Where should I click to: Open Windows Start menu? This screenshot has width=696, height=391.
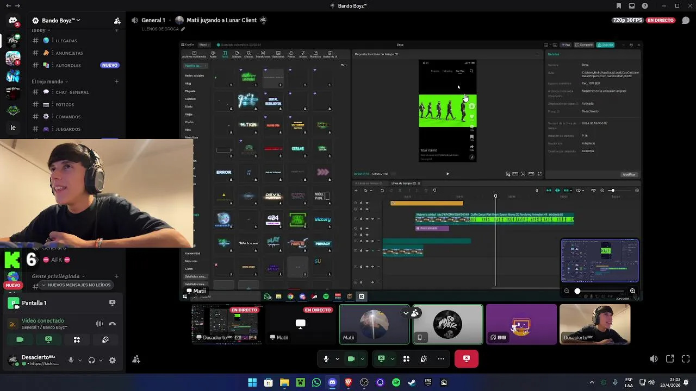pos(252,382)
